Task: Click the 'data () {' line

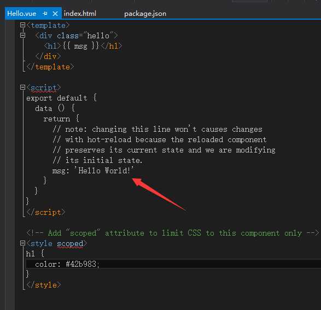Action: (x=55, y=108)
